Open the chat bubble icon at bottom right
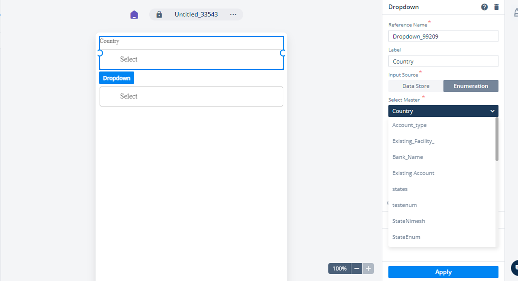Screen dimensions: 518x281 pos(515,268)
